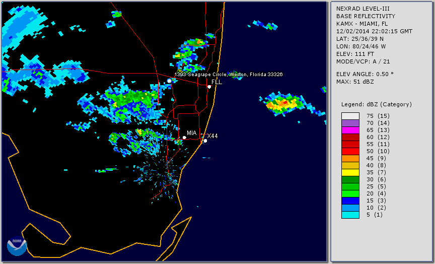This screenshot has height=264, width=435.
Task: Click the ELEV: 111 FT text
Action: click(x=355, y=54)
